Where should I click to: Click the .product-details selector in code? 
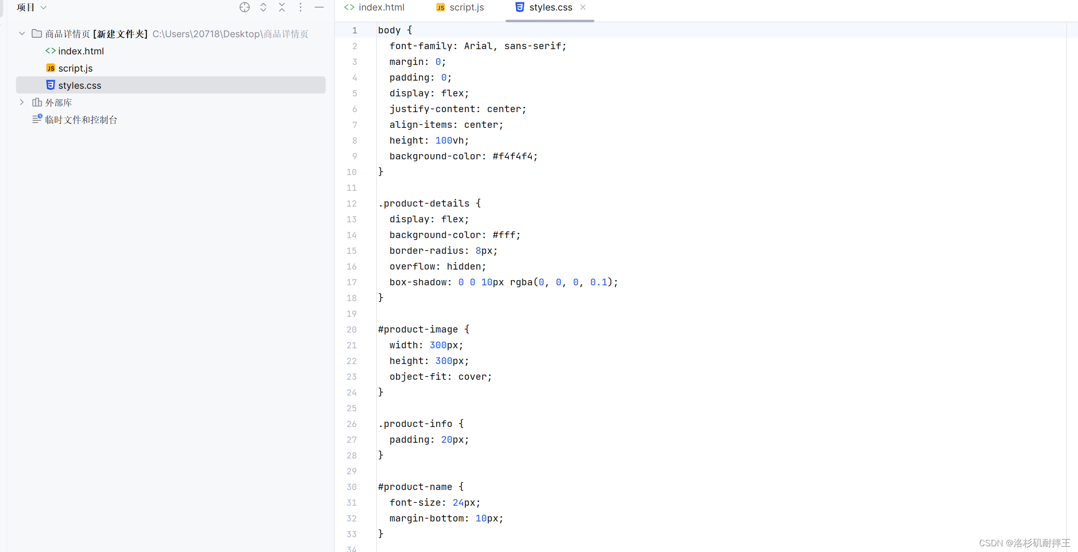pyautogui.click(x=424, y=204)
